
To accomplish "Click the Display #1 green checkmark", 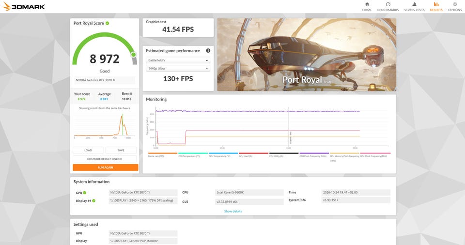I will (93, 201).
